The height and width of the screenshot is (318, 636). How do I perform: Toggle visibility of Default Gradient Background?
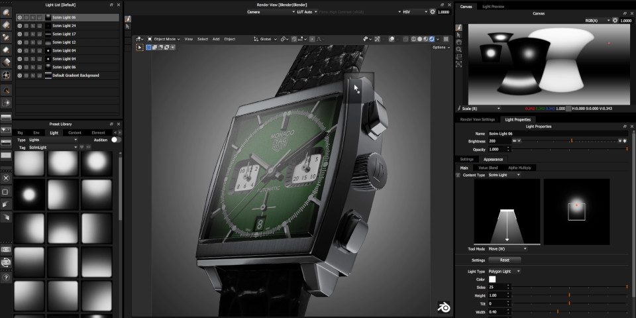coord(19,76)
